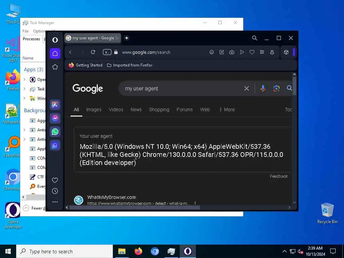The height and width of the screenshot is (258, 344).
Task: Add page to bookmarks heart in address bar
Action: tap(252, 52)
